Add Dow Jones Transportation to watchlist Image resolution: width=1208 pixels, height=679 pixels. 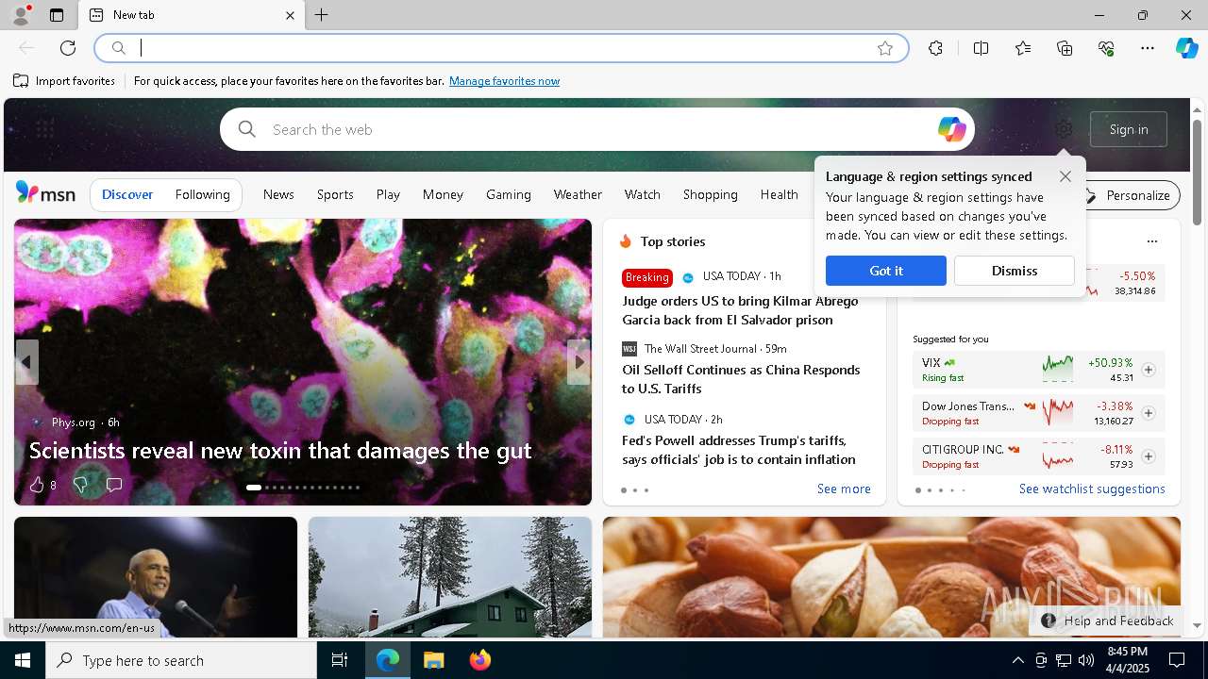(x=1149, y=413)
